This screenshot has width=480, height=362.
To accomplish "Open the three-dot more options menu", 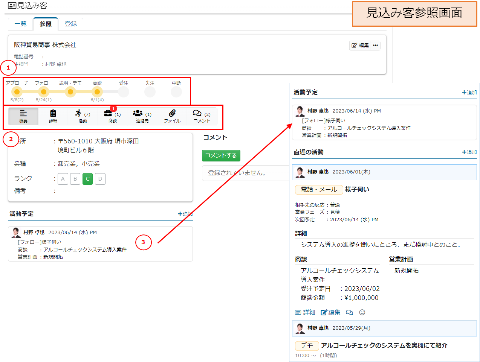I will click(375, 46).
